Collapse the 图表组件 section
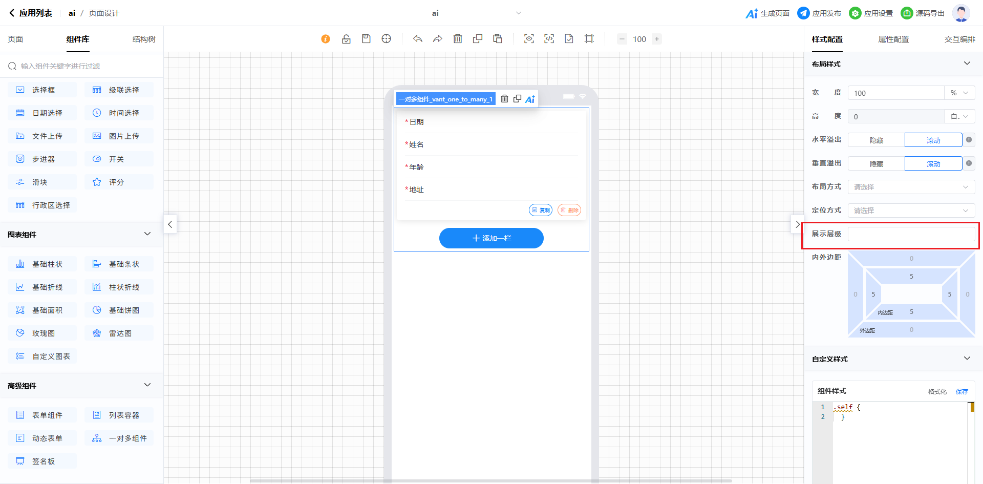Image resolution: width=983 pixels, height=484 pixels. [x=147, y=234]
